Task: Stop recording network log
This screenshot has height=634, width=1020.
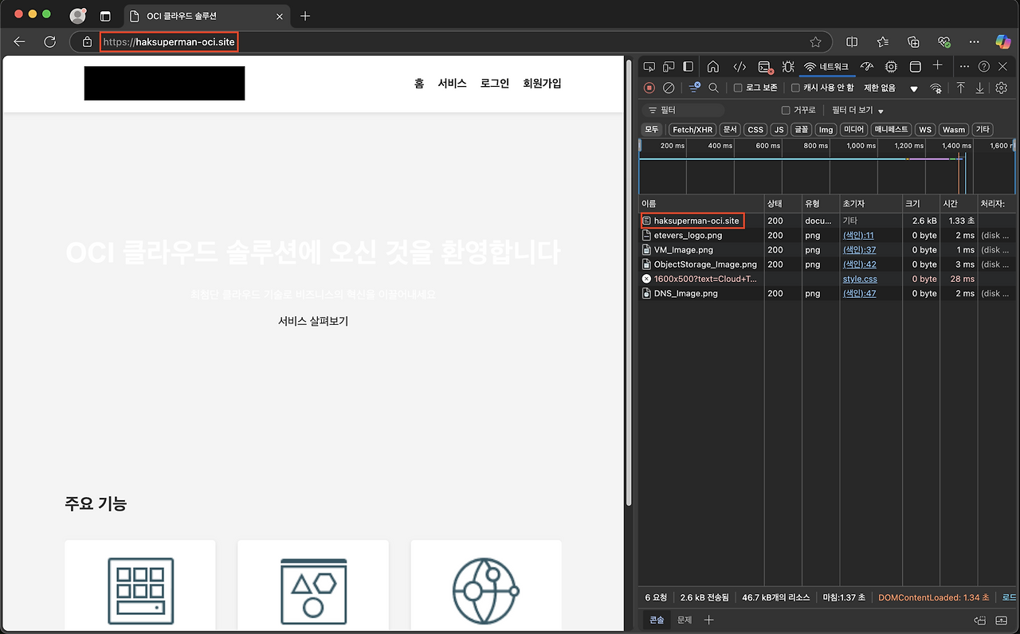Action: (649, 88)
